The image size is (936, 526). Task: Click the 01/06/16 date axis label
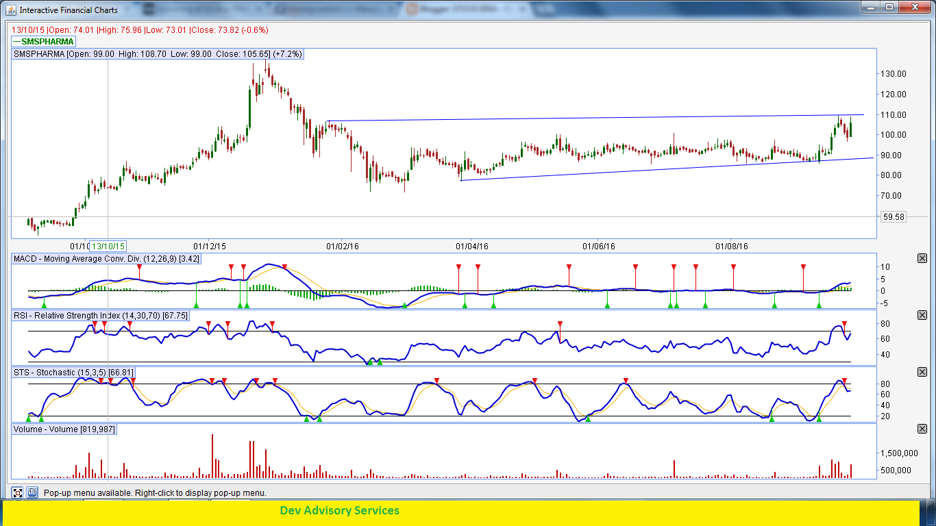pyautogui.click(x=599, y=245)
